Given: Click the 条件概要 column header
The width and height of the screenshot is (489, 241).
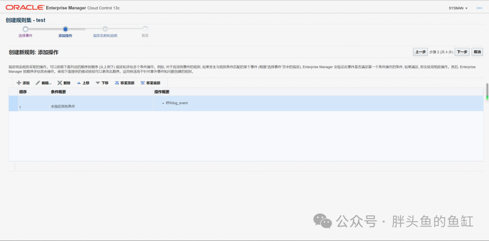Looking at the screenshot, I should pos(101,92).
